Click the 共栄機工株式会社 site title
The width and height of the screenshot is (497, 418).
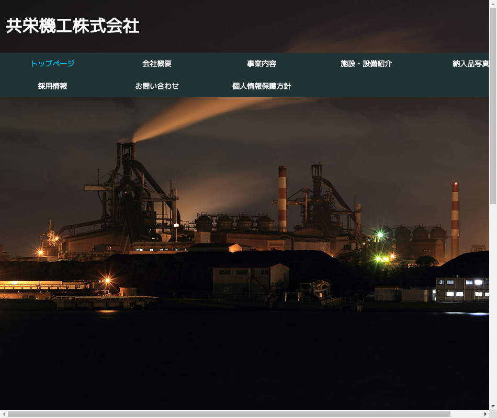click(73, 26)
